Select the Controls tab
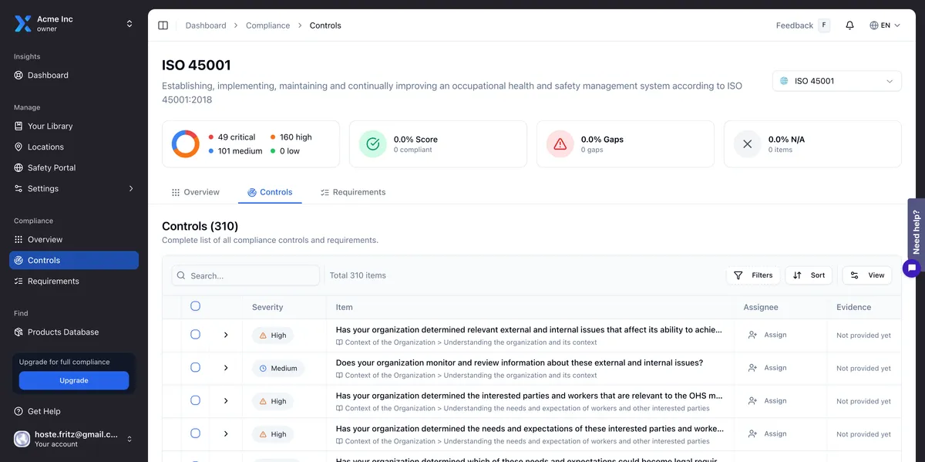 pyautogui.click(x=270, y=192)
